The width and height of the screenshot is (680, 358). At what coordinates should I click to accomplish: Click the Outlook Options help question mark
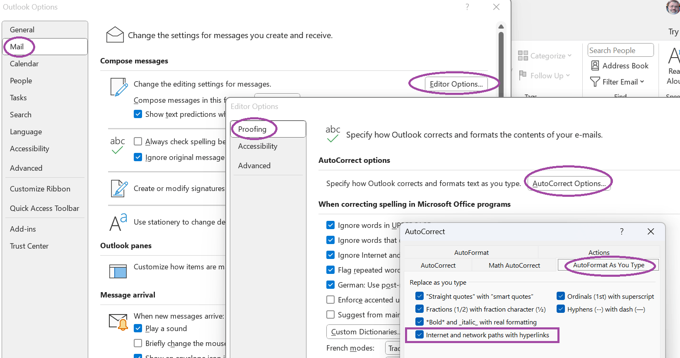(x=467, y=7)
